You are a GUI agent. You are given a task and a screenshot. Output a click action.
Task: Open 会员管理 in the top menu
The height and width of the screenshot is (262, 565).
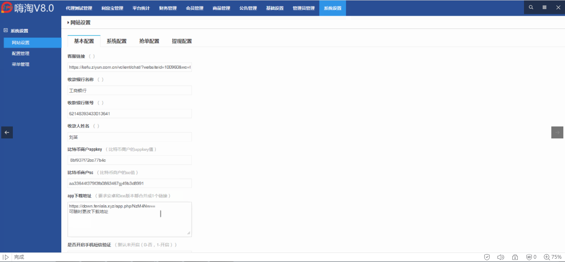(194, 8)
